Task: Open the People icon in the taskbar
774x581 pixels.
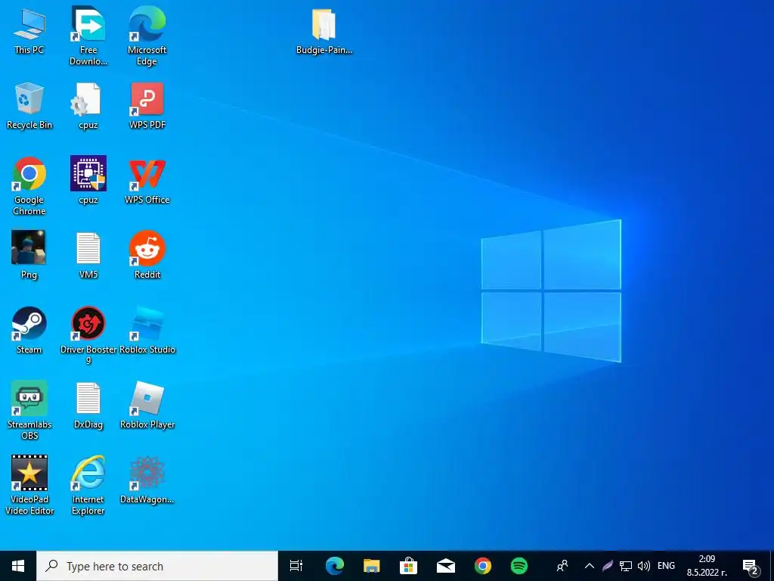Action: (562, 566)
